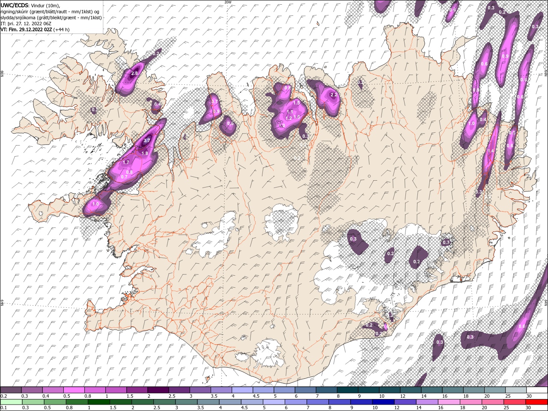The height and width of the screenshot is (411, 548).
Task: Click the '20W' longitude label
Action: click(x=228, y=2)
